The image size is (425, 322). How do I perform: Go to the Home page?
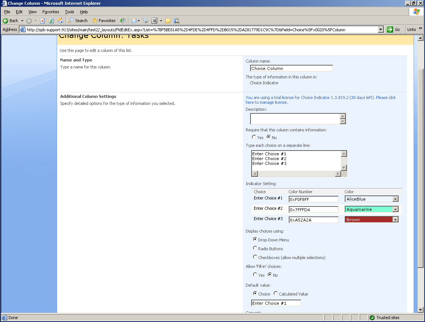(x=60, y=21)
